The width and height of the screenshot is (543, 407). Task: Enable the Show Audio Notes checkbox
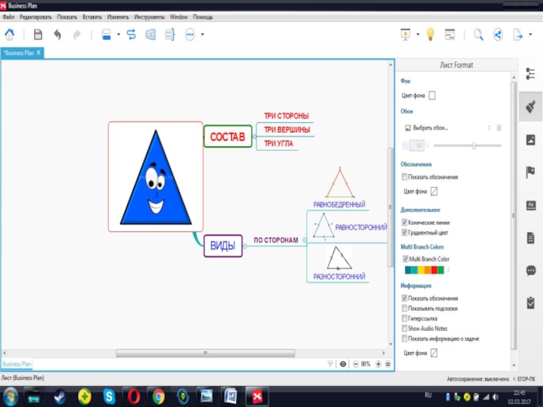405,328
